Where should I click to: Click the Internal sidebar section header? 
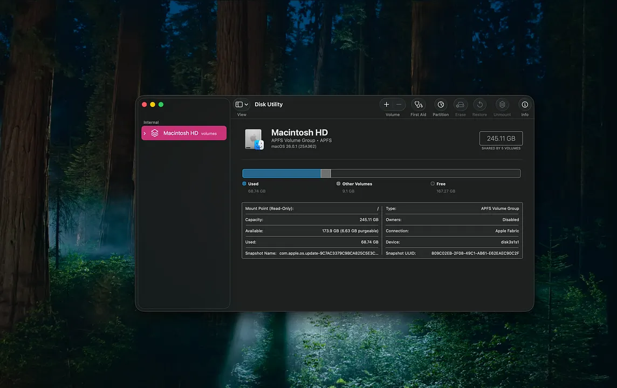tap(151, 122)
